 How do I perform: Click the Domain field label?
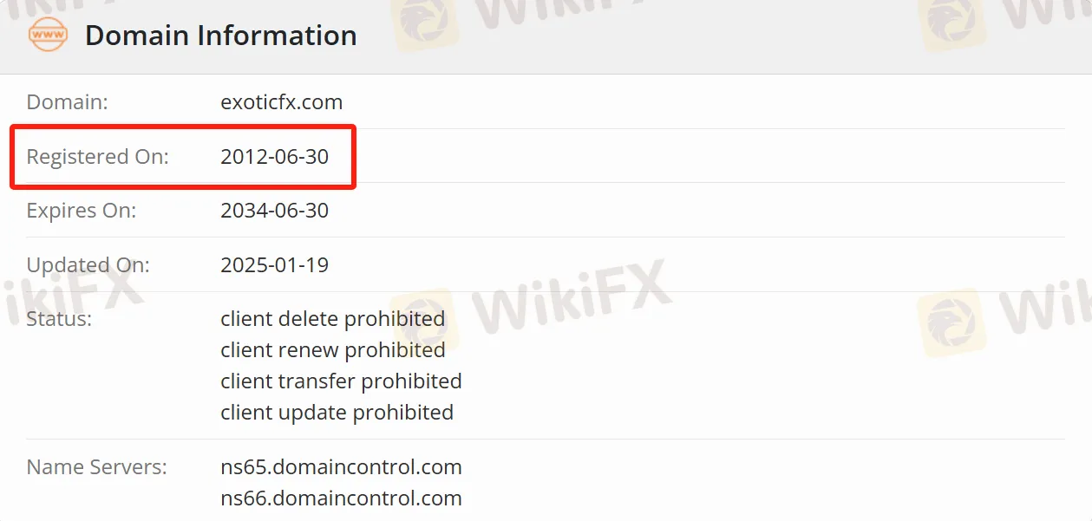tap(67, 102)
